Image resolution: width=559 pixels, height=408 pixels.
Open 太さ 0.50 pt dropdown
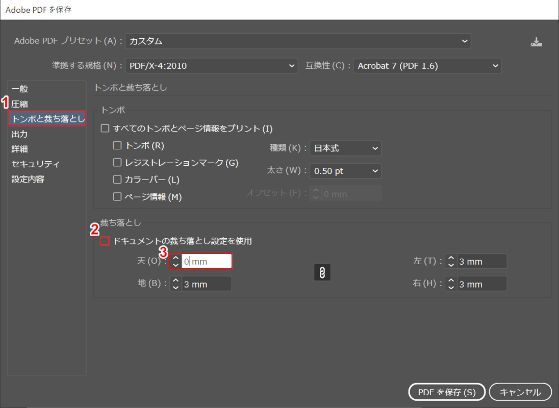coord(345,171)
